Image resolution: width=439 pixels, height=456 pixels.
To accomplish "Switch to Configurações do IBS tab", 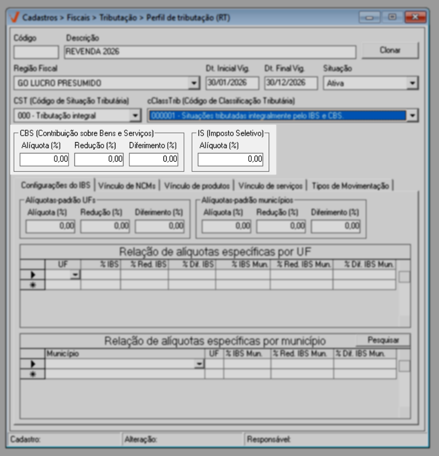I will [56, 185].
